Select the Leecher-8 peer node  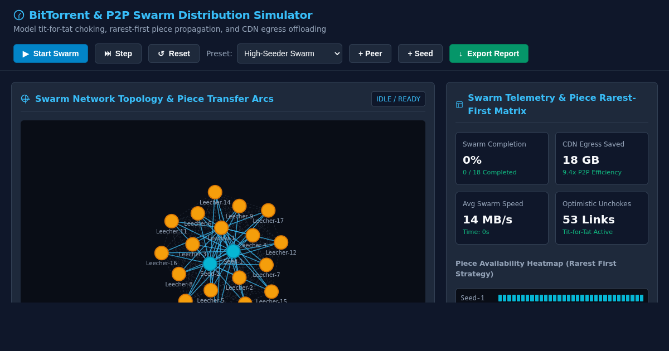(179, 274)
